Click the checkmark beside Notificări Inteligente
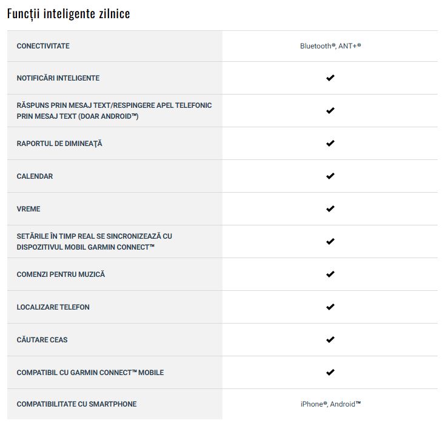This screenshot has height=429, width=445. click(x=330, y=78)
